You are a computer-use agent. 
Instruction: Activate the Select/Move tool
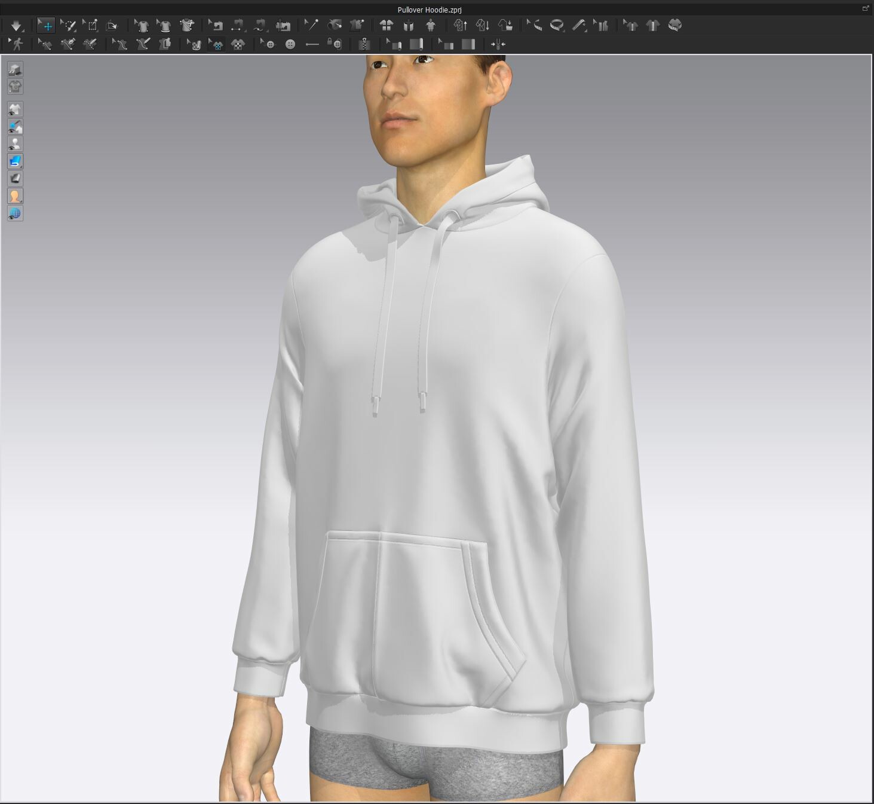(x=45, y=25)
